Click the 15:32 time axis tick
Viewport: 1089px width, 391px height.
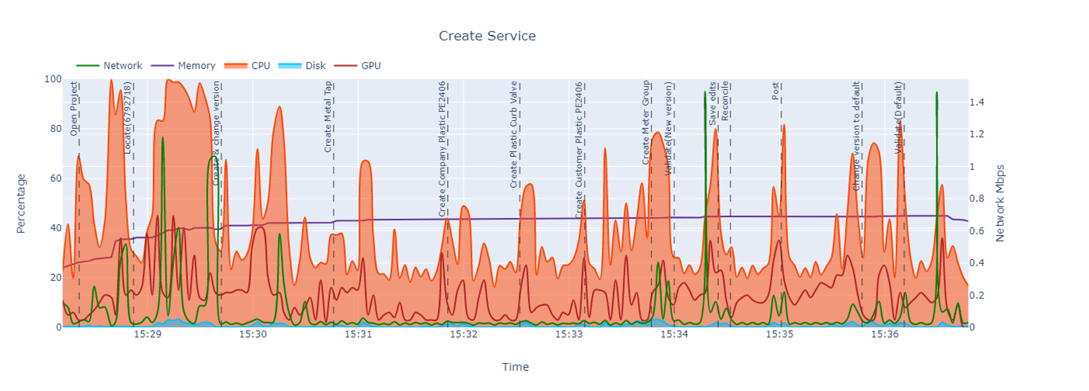[464, 334]
